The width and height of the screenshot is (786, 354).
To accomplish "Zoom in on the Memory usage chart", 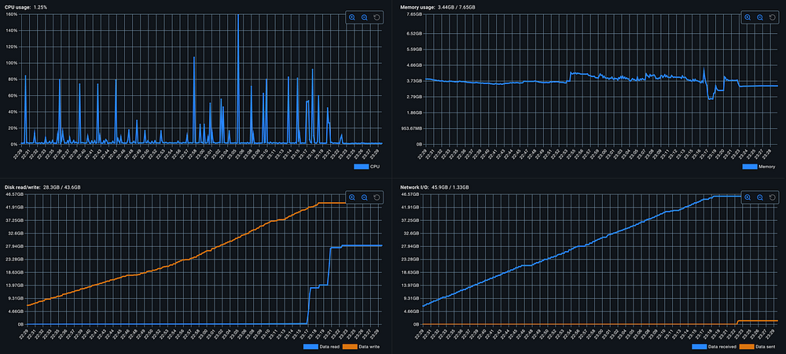I will click(x=747, y=17).
